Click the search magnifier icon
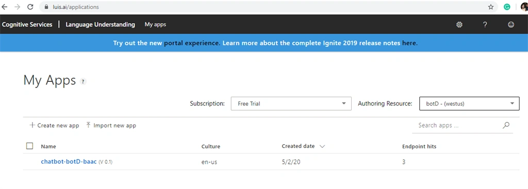 coord(506,125)
